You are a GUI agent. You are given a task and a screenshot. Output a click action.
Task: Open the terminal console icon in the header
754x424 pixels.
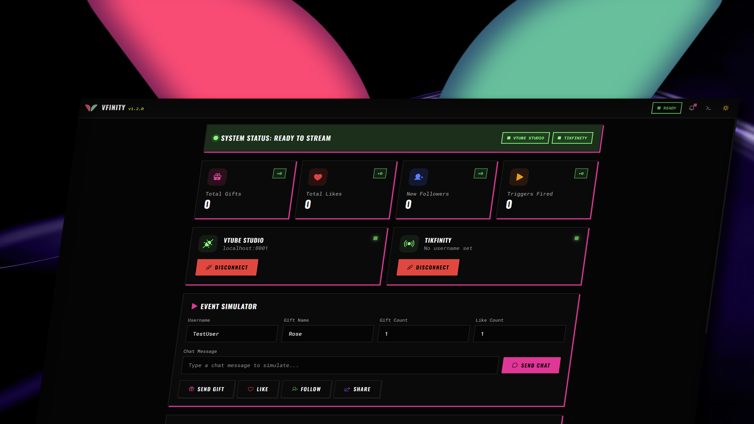pos(708,108)
